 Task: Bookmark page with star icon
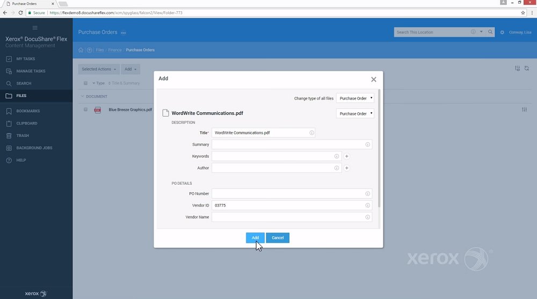(x=523, y=13)
